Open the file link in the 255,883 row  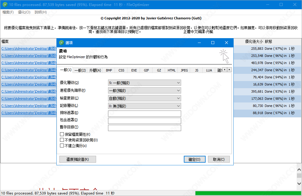click(x=29, y=49)
